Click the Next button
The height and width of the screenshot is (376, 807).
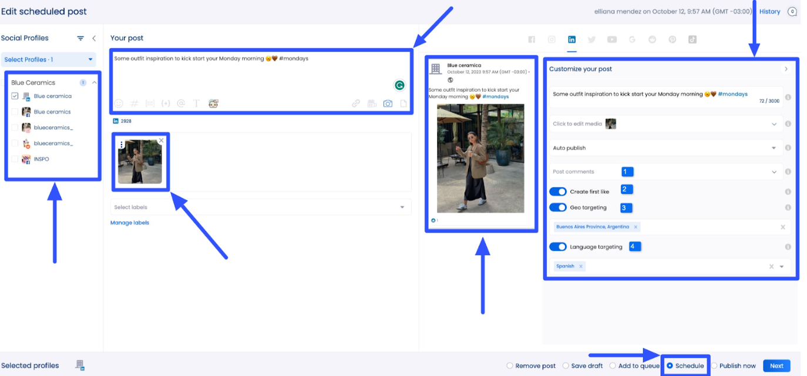pyautogui.click(x=776, y=365)
